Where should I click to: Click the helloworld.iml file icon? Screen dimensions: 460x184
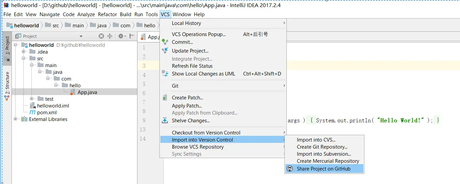pos(32,105)
